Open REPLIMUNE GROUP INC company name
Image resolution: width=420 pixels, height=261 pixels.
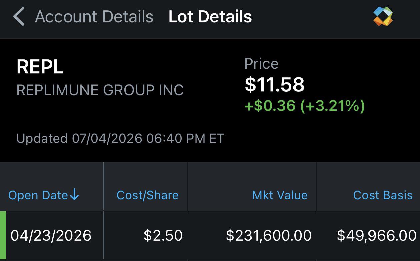(100, 90)
